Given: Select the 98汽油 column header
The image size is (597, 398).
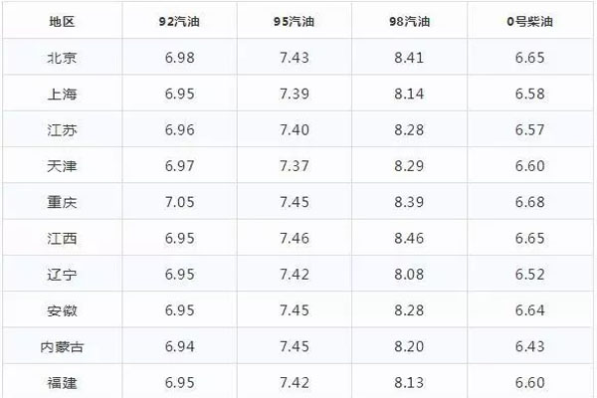Looking at the screenshot, I should (x=409, y=21).
